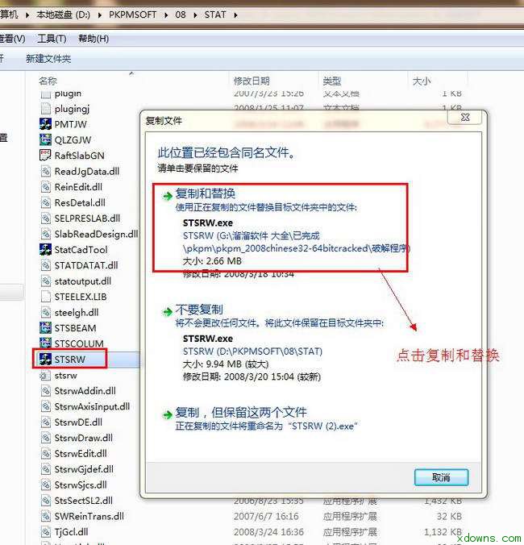
Task: Choose the Copy and Replace option
Action: [x=206, y=193]
